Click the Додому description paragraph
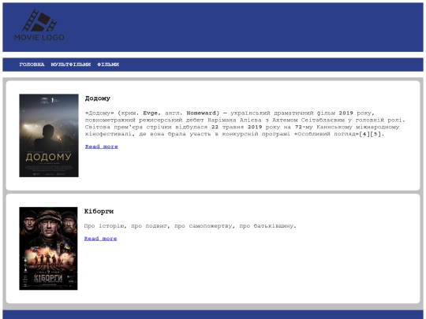Screen dimensions: 426x319 point(245,124)
